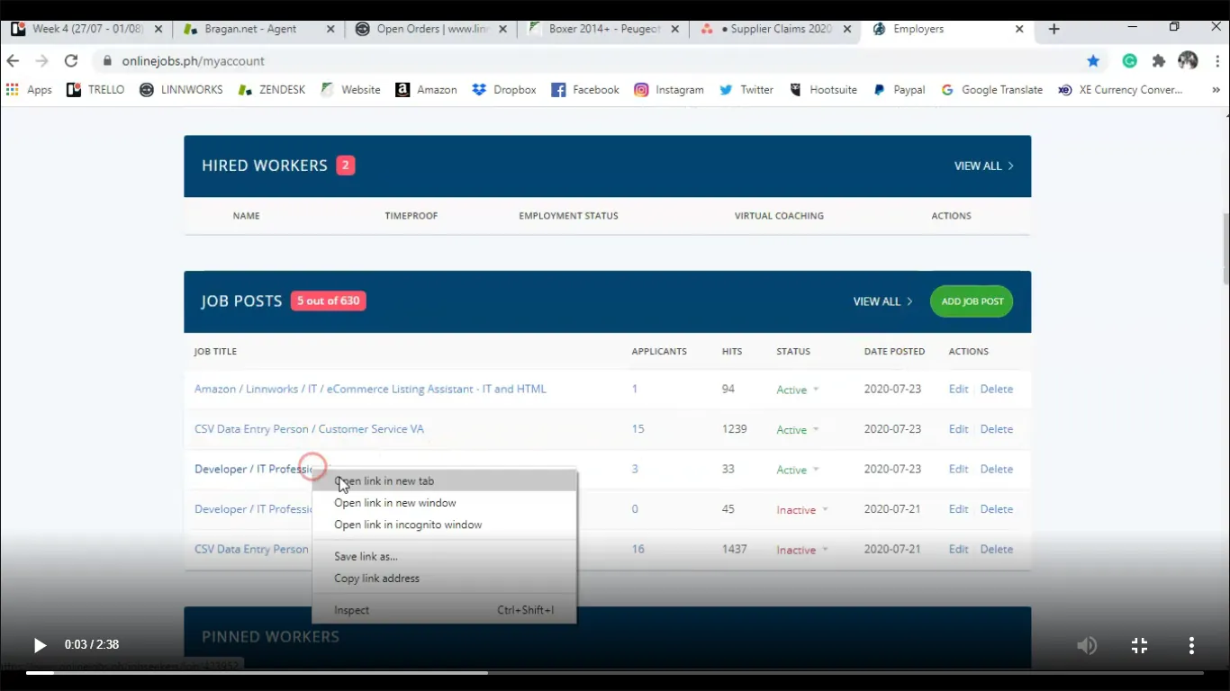The image size is (1230, 691).
Task: Choose Open link in new tab
Action: tap(444, 481)
